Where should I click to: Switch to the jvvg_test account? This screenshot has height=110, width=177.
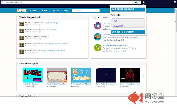[128, 26]
